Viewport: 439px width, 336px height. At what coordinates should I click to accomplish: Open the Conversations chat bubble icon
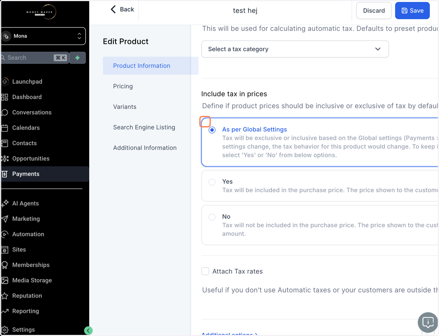[4, 112]
